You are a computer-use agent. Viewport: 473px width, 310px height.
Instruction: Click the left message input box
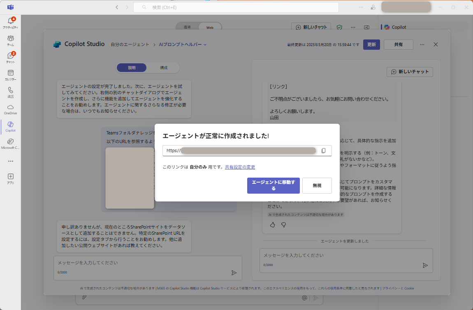148,268
